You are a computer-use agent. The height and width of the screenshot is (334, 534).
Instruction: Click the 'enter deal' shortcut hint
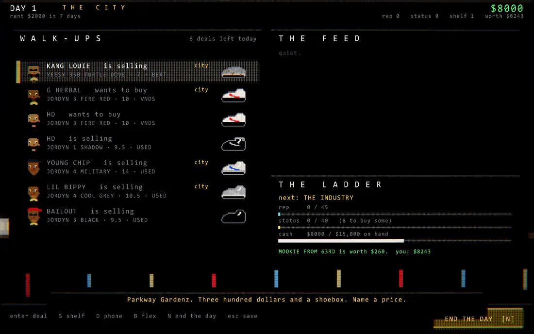(x=29, y=316)
